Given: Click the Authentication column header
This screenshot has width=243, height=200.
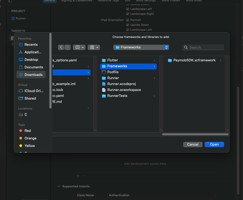Looking at the screenshot, I should tap(119, 195).
